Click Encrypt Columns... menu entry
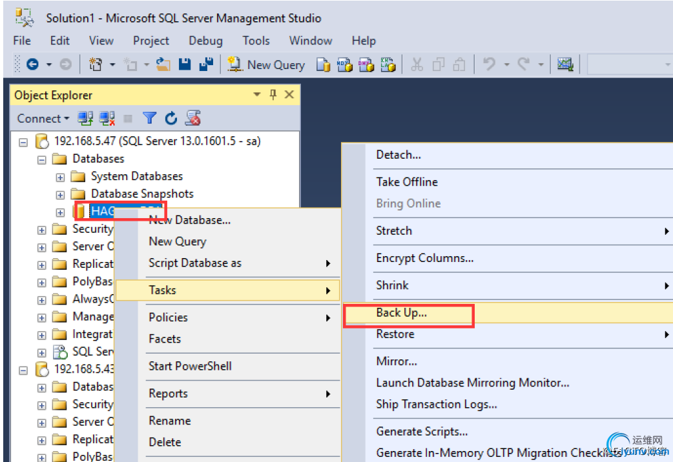The image size is (673, 462). tap(508, 258)
